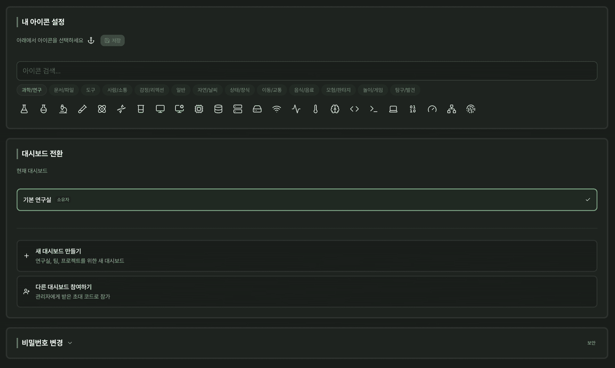Pick the database cylinder icon
The height and width of the screenshot is (368, 615).
[218, 109]
